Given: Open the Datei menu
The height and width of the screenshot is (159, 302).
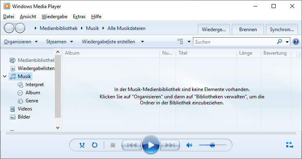Looking at the screenshot, I should click(9, 17).
